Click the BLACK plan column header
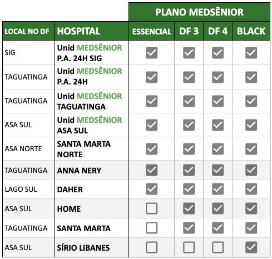272x259 pixels. (251, 31)
